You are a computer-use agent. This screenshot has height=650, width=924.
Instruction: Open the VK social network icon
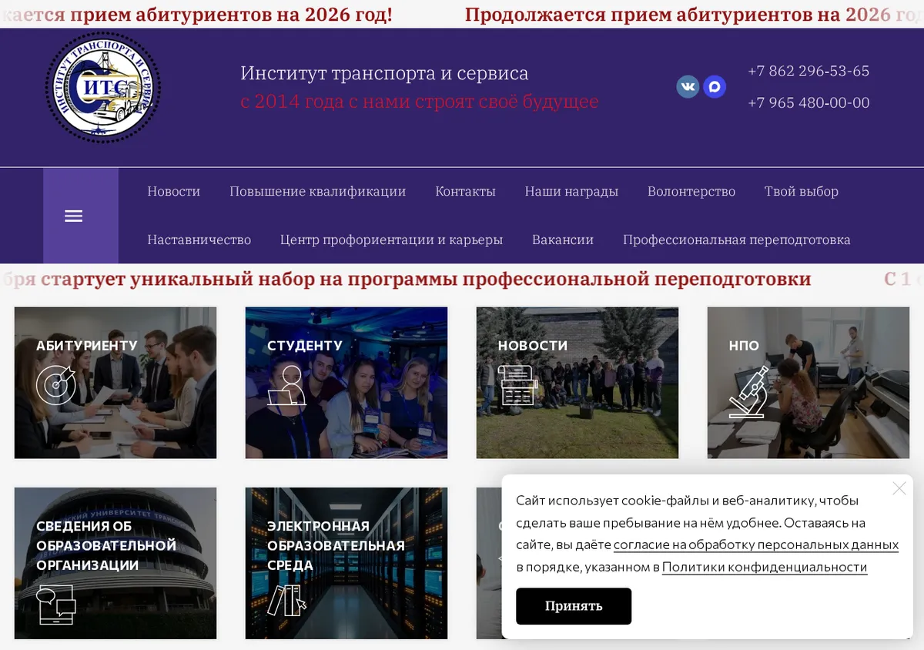click(688, 86)
